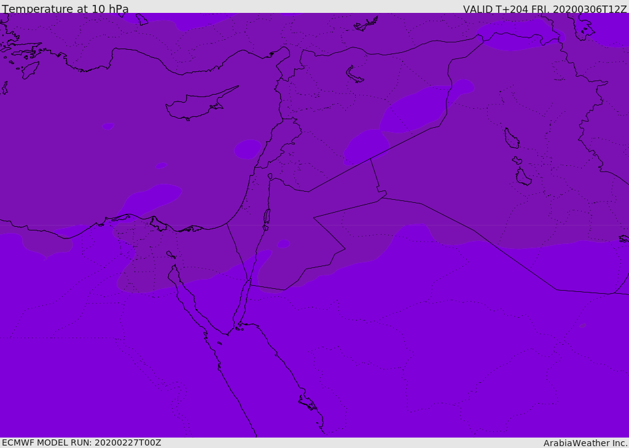The image size is (629, 448).
Task: Click the Dead Sea outline
Action: (x=267, y=216)
